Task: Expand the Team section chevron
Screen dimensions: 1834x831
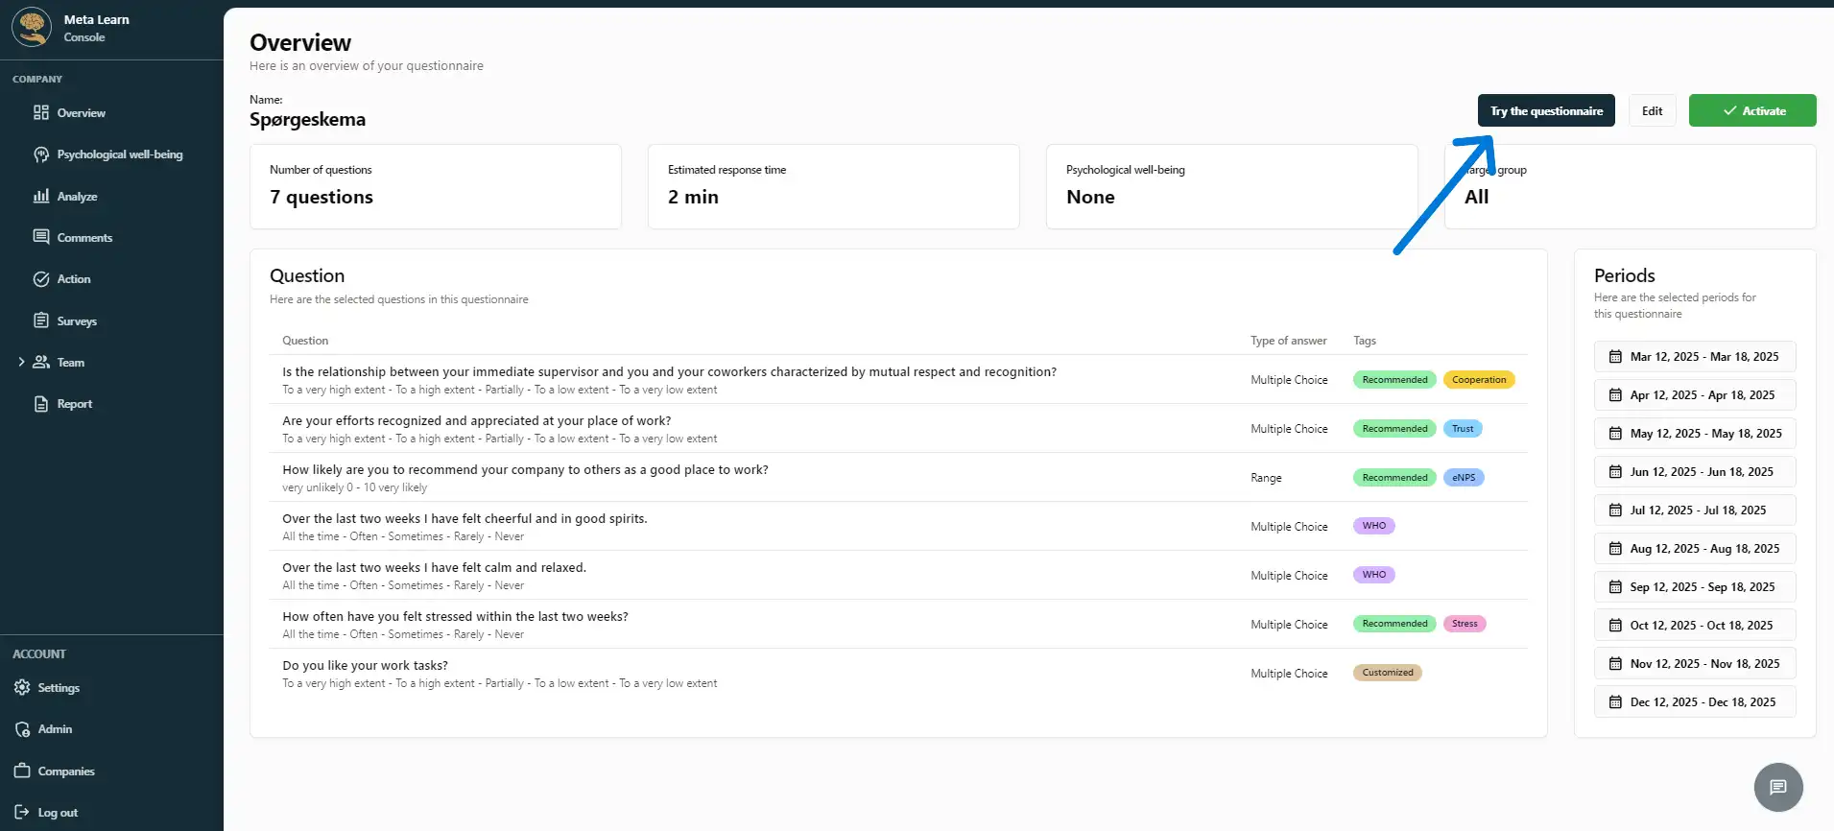Action: [x=21, y=363]
